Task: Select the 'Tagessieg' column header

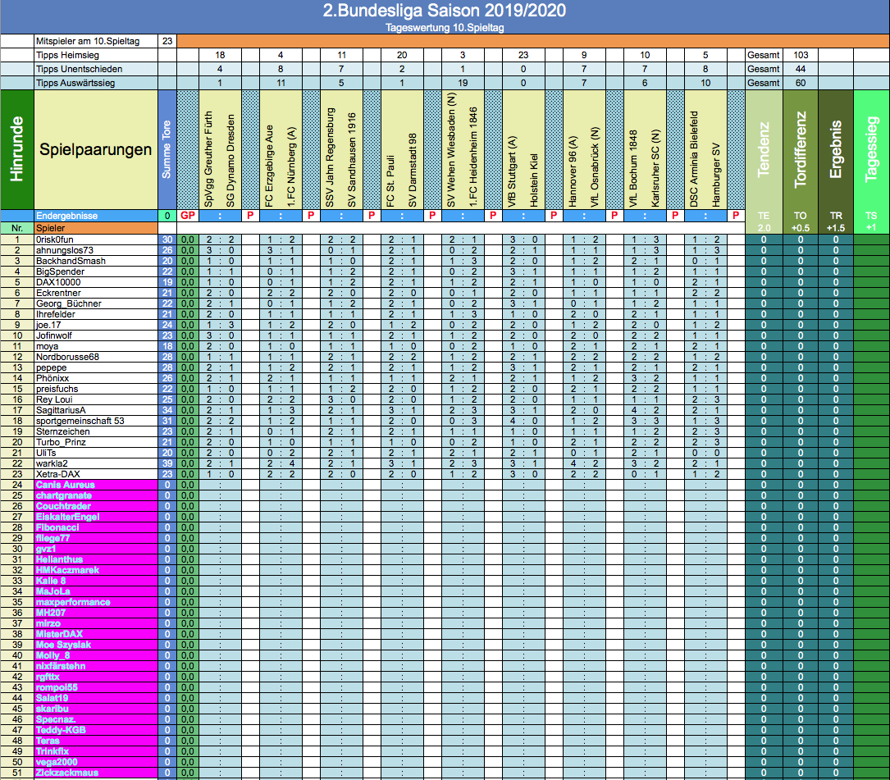Action: tap(871, 150)
